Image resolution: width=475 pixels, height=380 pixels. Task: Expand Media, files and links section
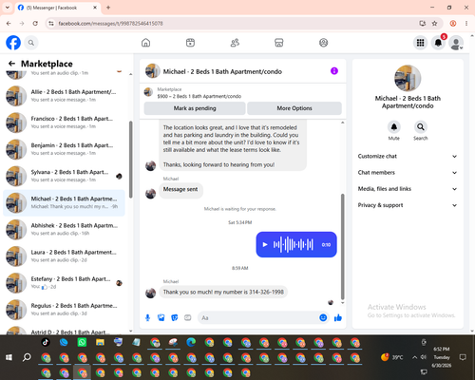[408, 189]
